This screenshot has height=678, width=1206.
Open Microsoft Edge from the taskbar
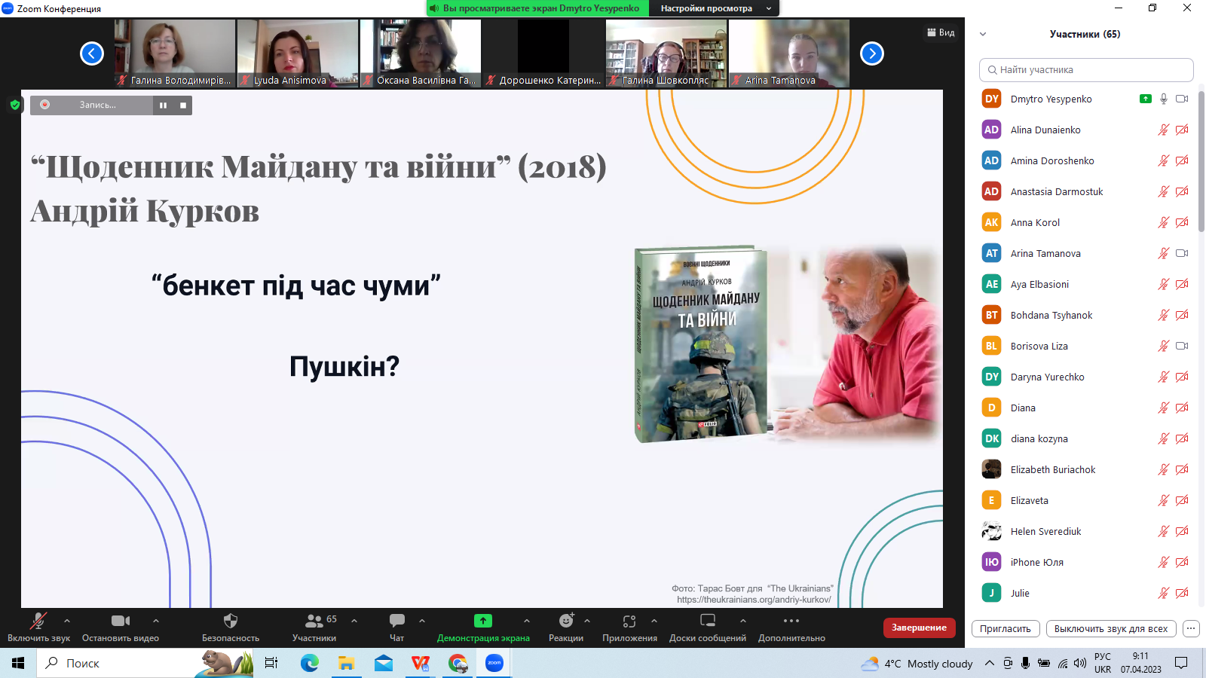coord(309,663)
